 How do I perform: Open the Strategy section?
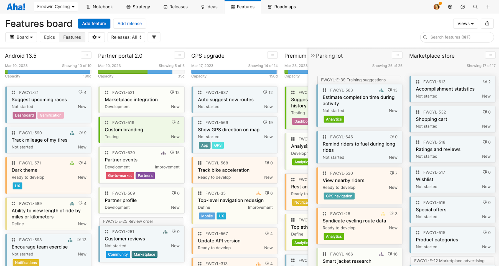[x=138, y=7]
